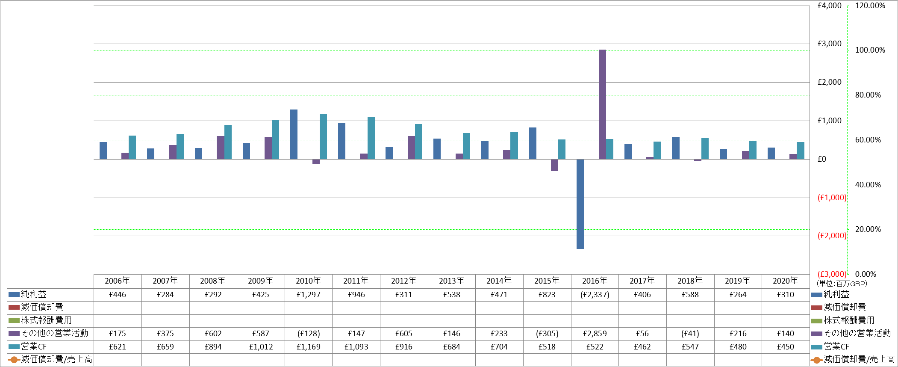The height and width of the screenshot is (367, 898).
Task: Select the 2010年 net income value £1,297
Action: pyautogui.click(x=308, y=295)
